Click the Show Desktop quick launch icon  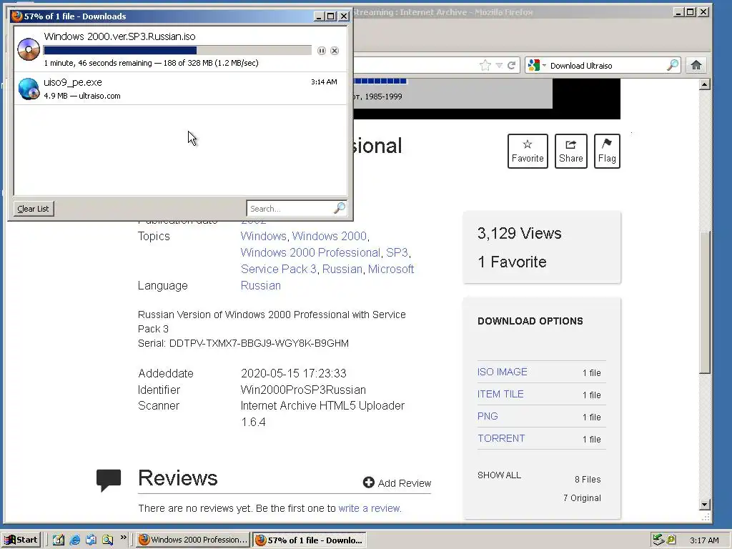point(59,540)
